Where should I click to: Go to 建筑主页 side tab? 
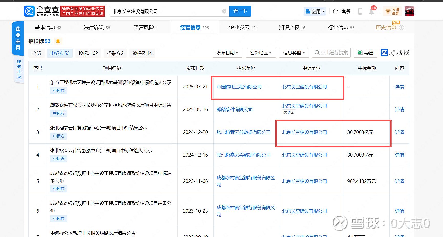click(19, 69)
